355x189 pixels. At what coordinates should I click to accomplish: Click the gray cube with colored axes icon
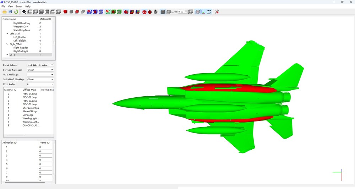pos(137,12)
